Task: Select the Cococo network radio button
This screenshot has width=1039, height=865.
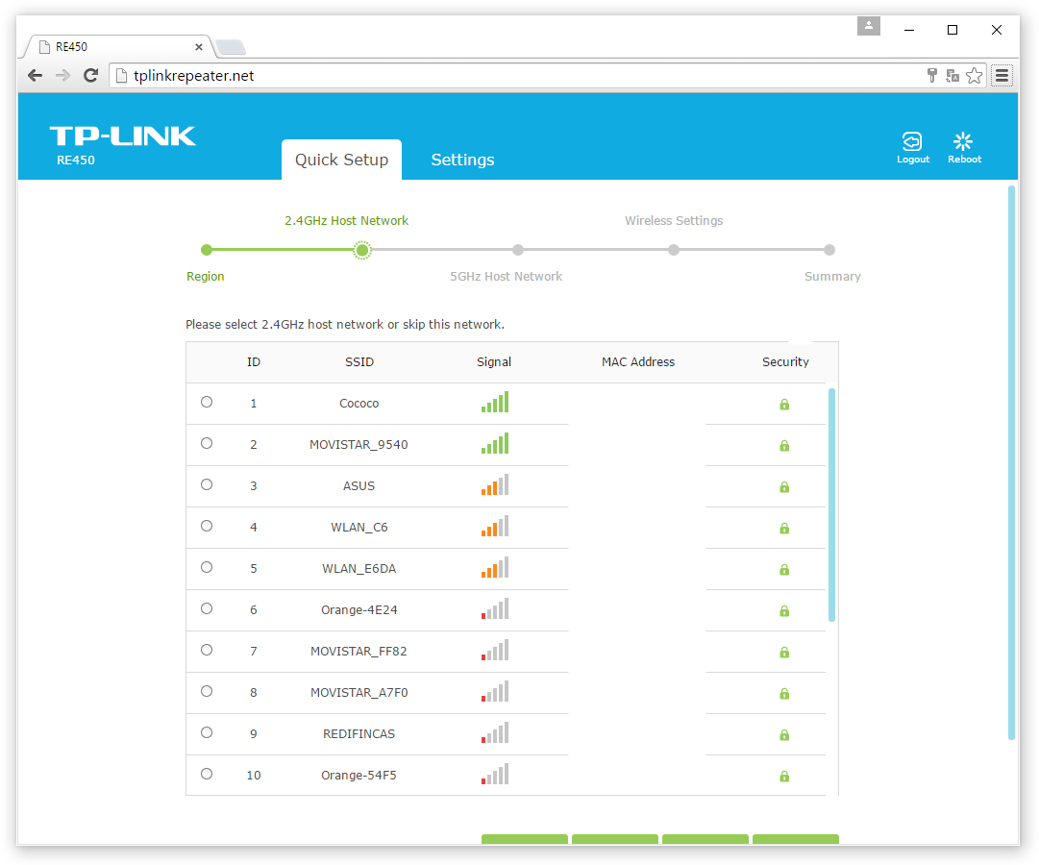Action: 207,402
